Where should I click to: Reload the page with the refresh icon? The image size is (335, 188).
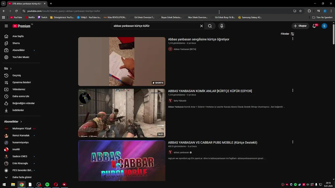pos(16,11)
